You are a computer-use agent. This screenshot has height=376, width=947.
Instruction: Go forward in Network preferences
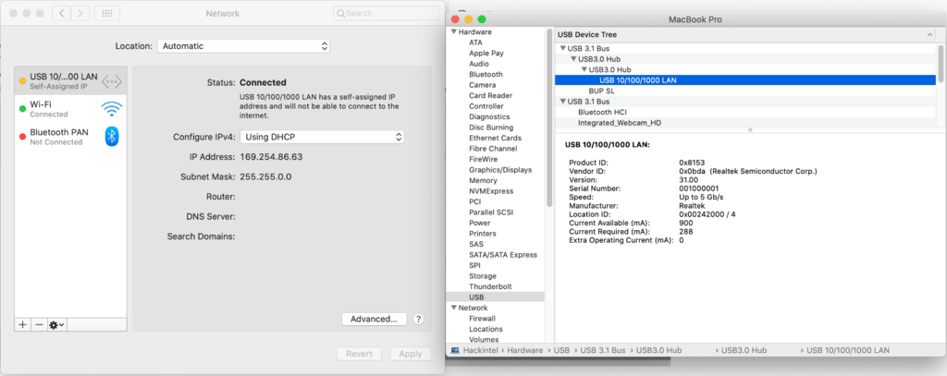click(80, 13)
